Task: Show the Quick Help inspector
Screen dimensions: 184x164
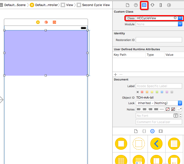Action: tap(136, 5)
